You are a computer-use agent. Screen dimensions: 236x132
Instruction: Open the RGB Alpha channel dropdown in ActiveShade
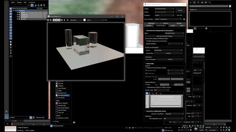pos(76,20)
